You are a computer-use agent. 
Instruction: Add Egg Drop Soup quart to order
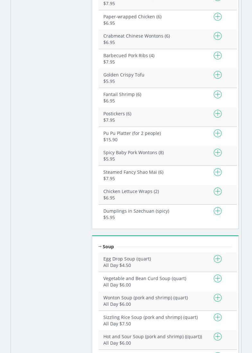218,259
